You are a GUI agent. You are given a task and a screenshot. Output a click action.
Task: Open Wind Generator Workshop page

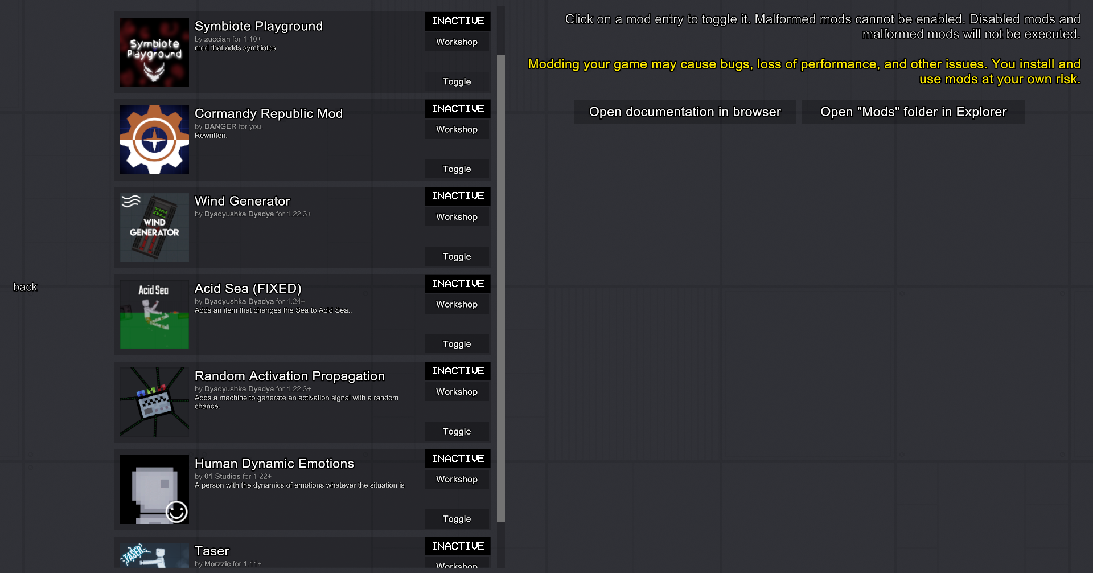tap(457, 217)
